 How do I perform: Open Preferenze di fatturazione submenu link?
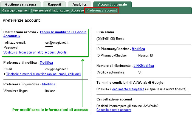point(51,10)
